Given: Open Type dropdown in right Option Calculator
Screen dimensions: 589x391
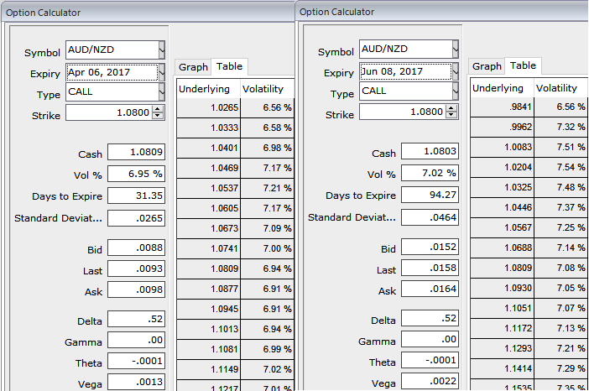Looking at the screenshot, I should point(456,91).
